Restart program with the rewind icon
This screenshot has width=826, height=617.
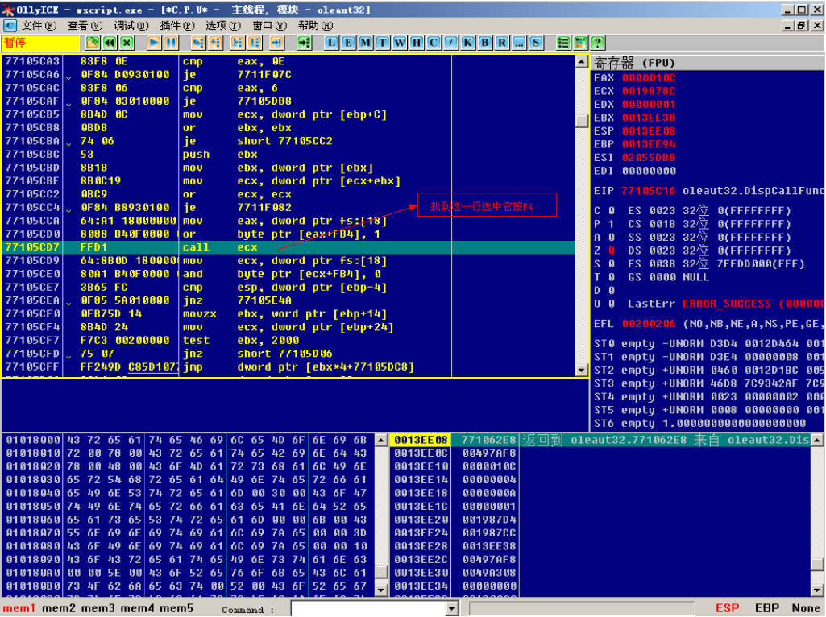109,43
